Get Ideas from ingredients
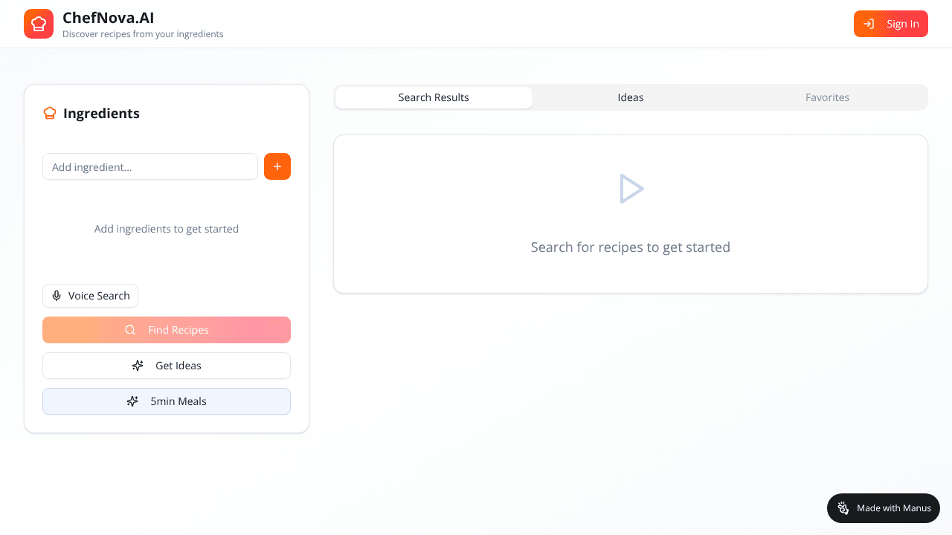The width and height of the screenshot is (952, 535). point(167,366)
